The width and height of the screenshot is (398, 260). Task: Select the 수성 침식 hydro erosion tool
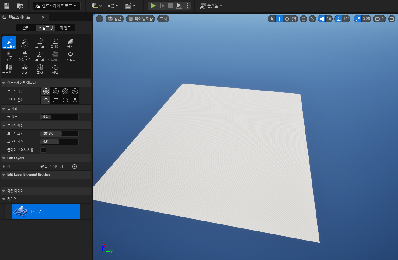click(25, 56)
